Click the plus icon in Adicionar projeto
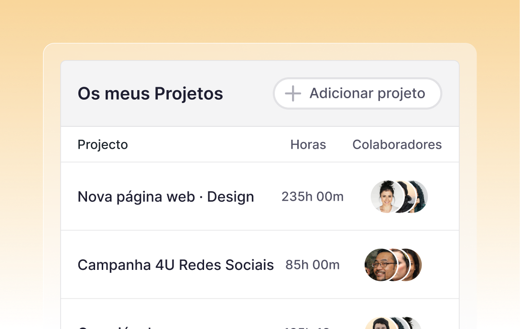 click(x=293, y=93)
